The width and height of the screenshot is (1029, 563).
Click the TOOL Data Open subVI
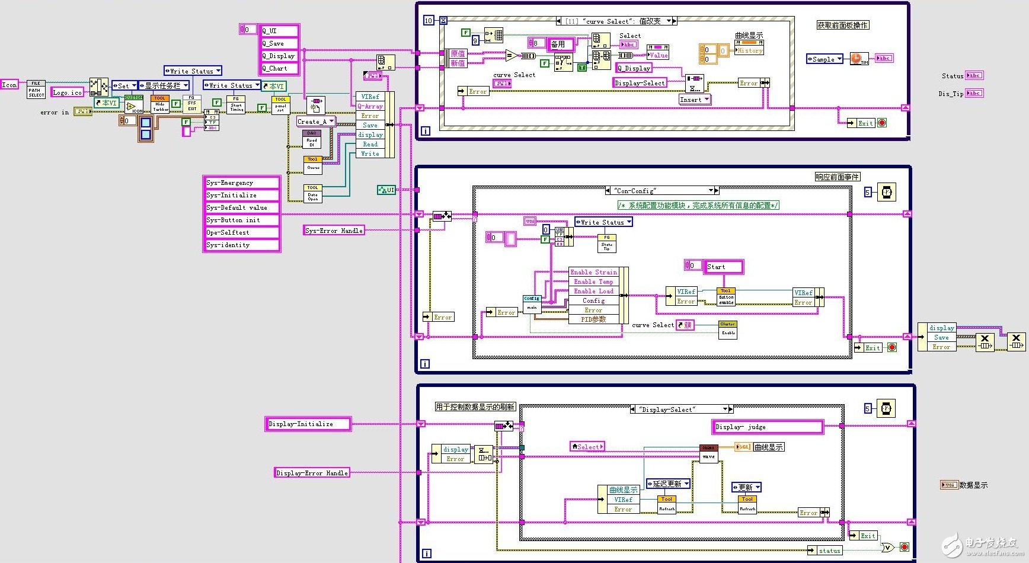312,193
